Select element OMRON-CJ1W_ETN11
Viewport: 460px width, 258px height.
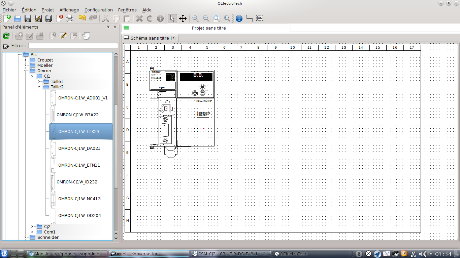pyautogui.click(x=79, y=165)
